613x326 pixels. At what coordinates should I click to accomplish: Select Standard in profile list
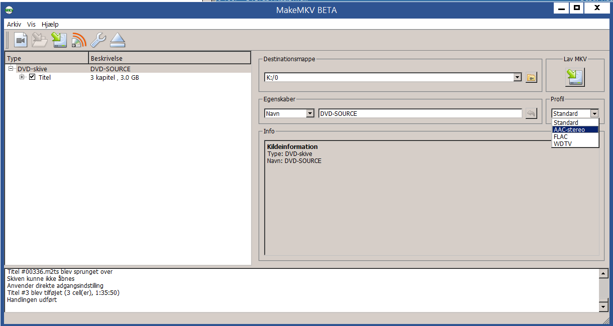(575, 122)
